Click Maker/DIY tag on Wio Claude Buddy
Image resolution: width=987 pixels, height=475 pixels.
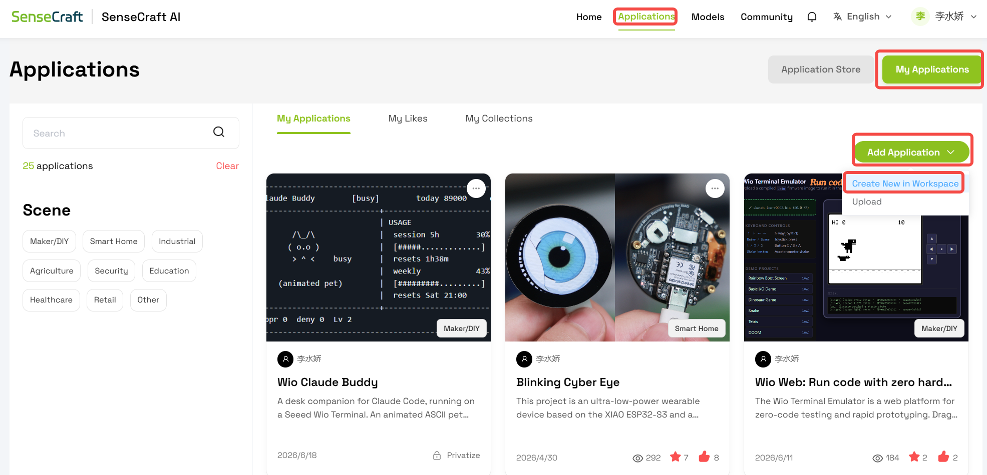(462, 328)
